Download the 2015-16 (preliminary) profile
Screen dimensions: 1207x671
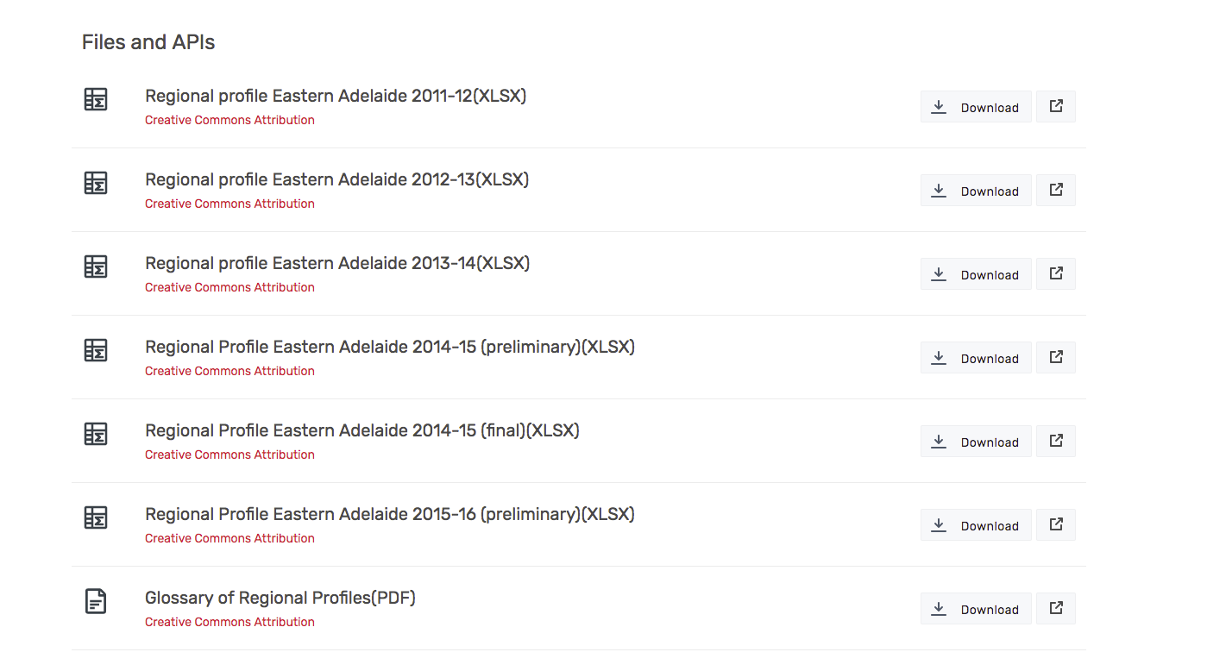(x=976, y=525)
